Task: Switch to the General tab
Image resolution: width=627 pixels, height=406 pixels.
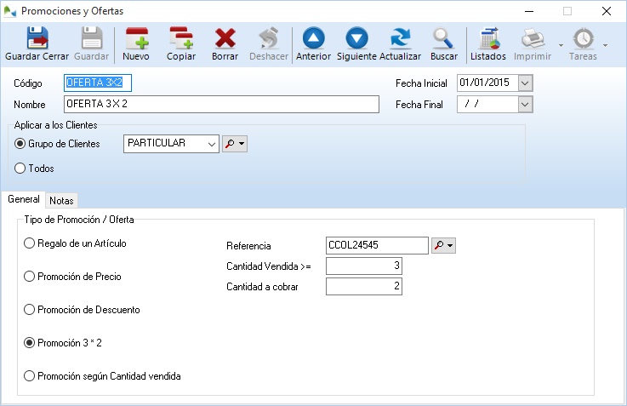Action: [x=24, y=200]
